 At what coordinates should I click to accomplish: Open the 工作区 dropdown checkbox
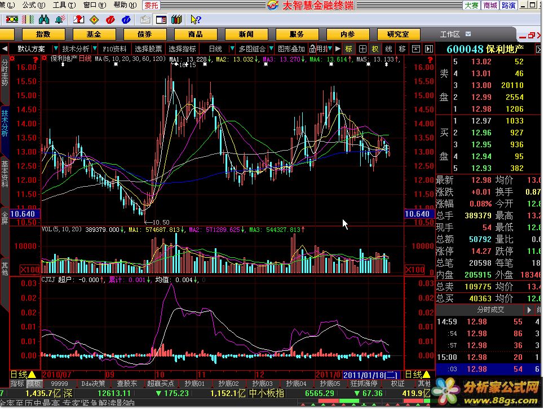[468, 34]
